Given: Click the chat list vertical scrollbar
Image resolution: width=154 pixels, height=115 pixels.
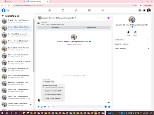Looking at the screenshot, I should click(x=34, y=46).
